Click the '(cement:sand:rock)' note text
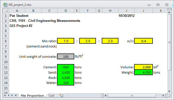This screenshot has width=174, height=100. click(x=42, y=46)
